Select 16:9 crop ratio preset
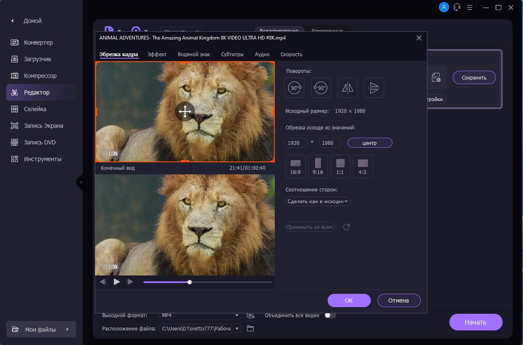The image size is (523, 345). 296,166
